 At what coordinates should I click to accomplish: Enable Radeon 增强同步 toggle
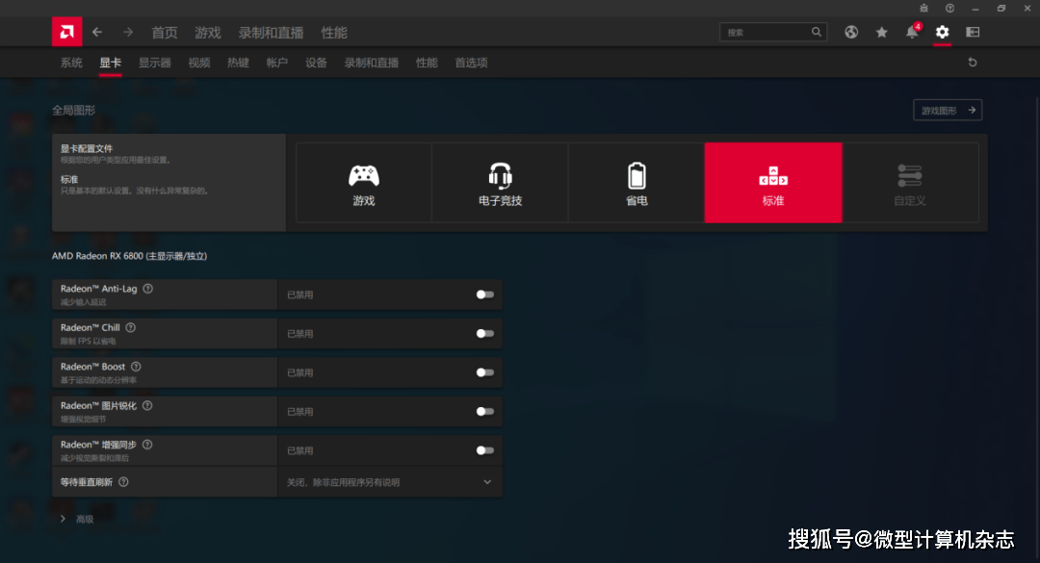tap(484, 451)
